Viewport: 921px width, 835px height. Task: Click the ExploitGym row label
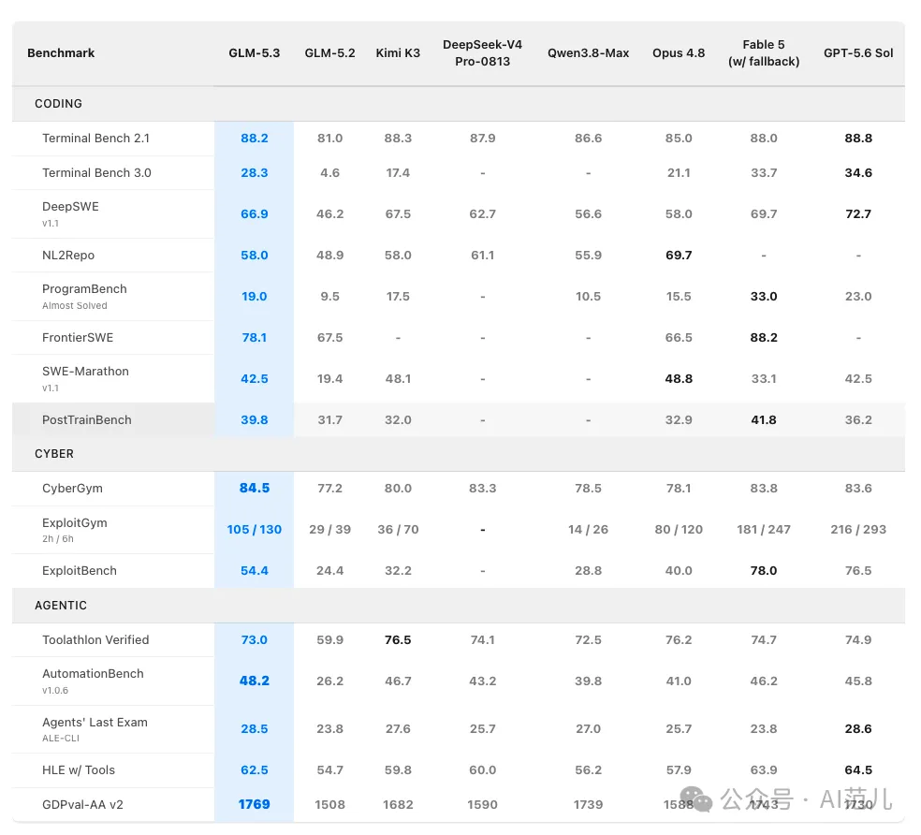(x=75, y=523)
